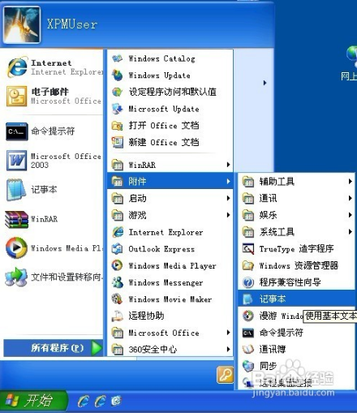Launch Windows Movie Maker
Image resolution: width=357 pixels, height=413 pixels.
pyautogui.click(x=170, y=299)
